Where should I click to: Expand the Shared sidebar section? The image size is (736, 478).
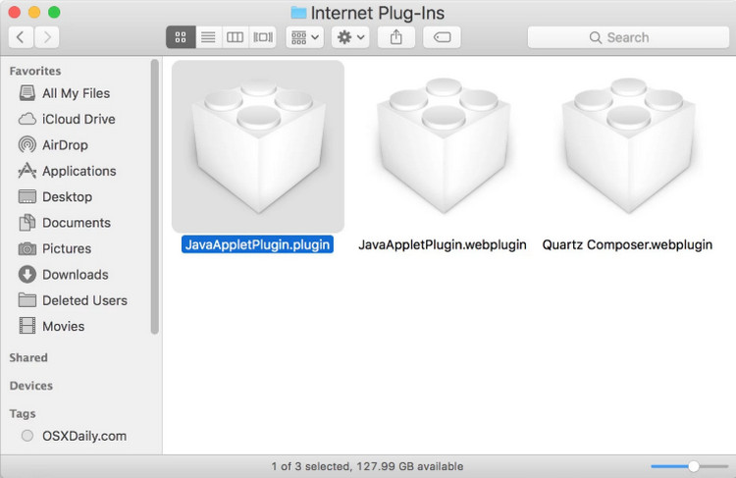28,358
